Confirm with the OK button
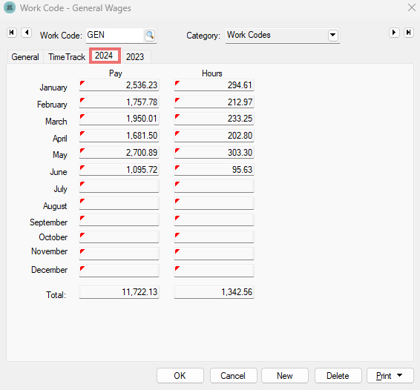The width and height of the screenshot is (420, 390). (x=180, y=376)
